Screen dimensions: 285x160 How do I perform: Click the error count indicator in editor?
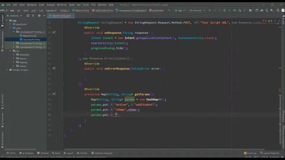(x=264, y=21)
